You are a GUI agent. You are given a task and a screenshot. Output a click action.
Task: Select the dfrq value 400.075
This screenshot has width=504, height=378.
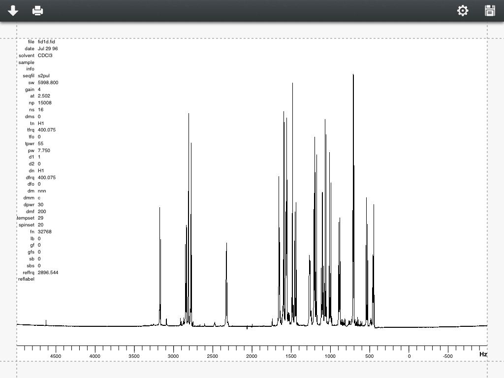coord(47,177)
